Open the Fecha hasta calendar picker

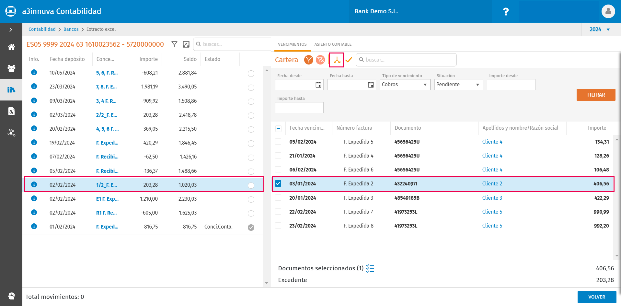coord(371,85)
